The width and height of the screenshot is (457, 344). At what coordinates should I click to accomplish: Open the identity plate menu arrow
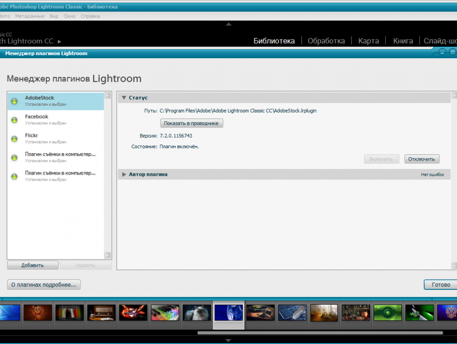(59, 42)
